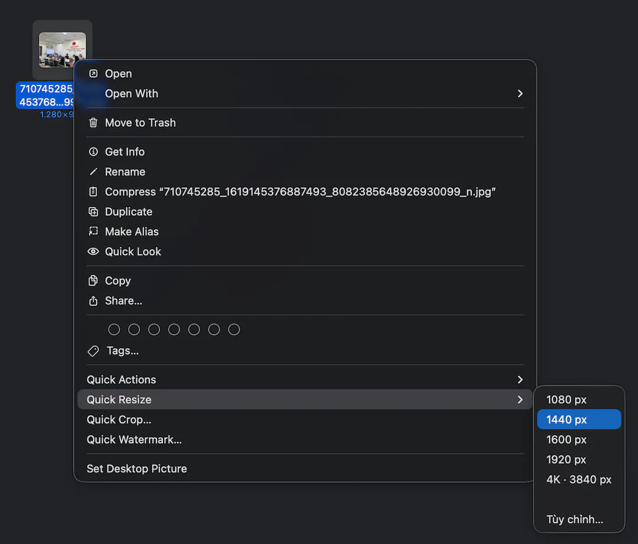Screen dimensions: 638x544
Task: Choose Move to Trash
Action: (305, 123)
